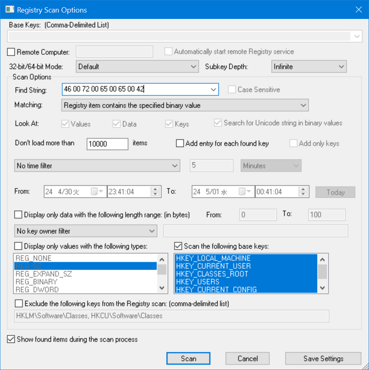Enable Exclude the following keys from scan
369x370 pixels.
(19, 303)
